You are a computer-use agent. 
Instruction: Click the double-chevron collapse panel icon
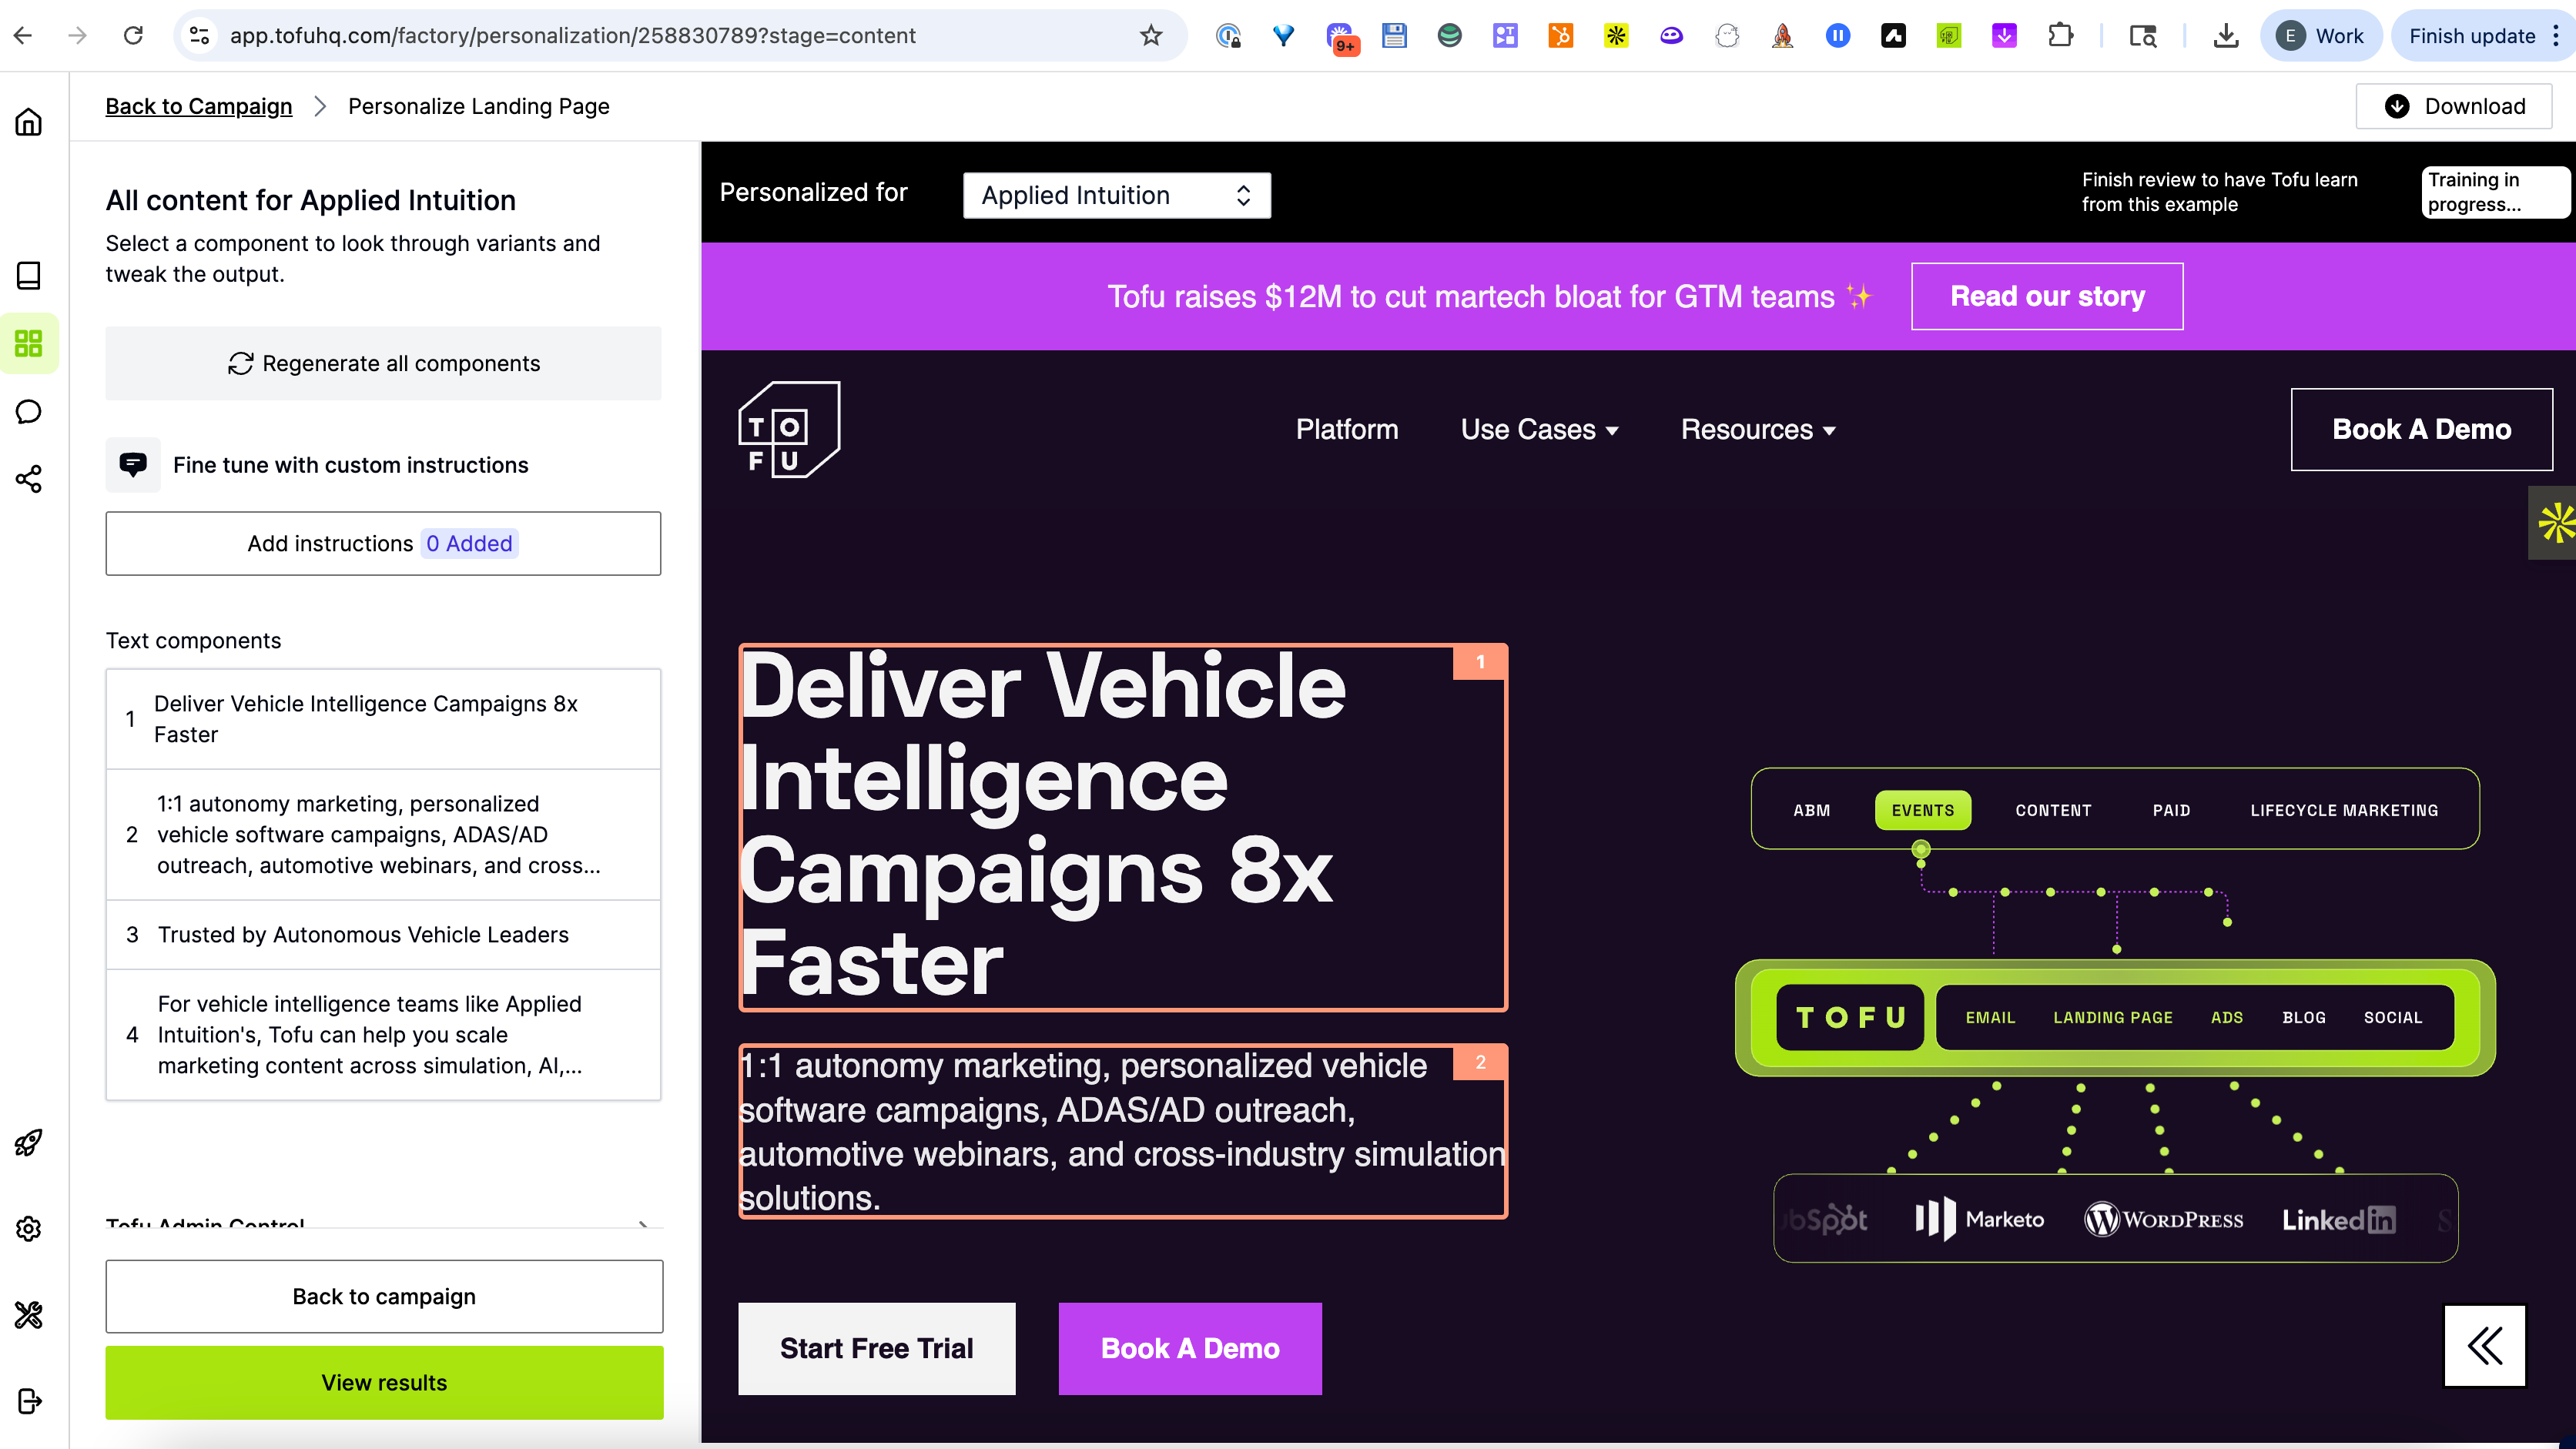[2484, 1346]
